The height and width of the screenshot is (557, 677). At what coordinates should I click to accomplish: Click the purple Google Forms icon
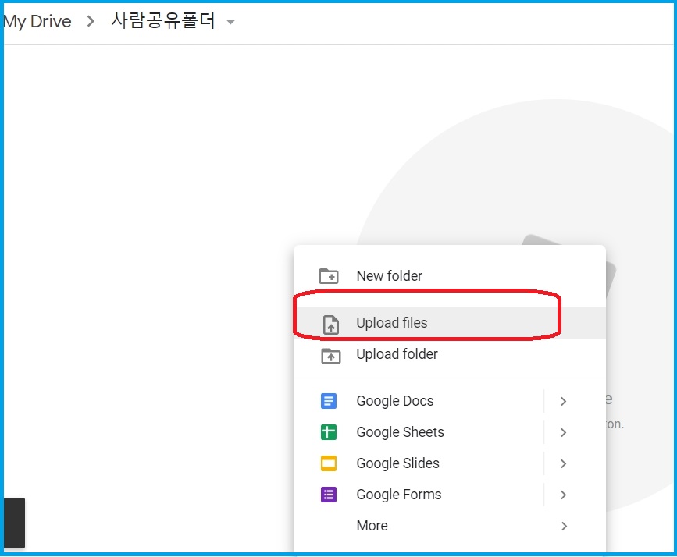pyautogui.click(x=329, y=495)
